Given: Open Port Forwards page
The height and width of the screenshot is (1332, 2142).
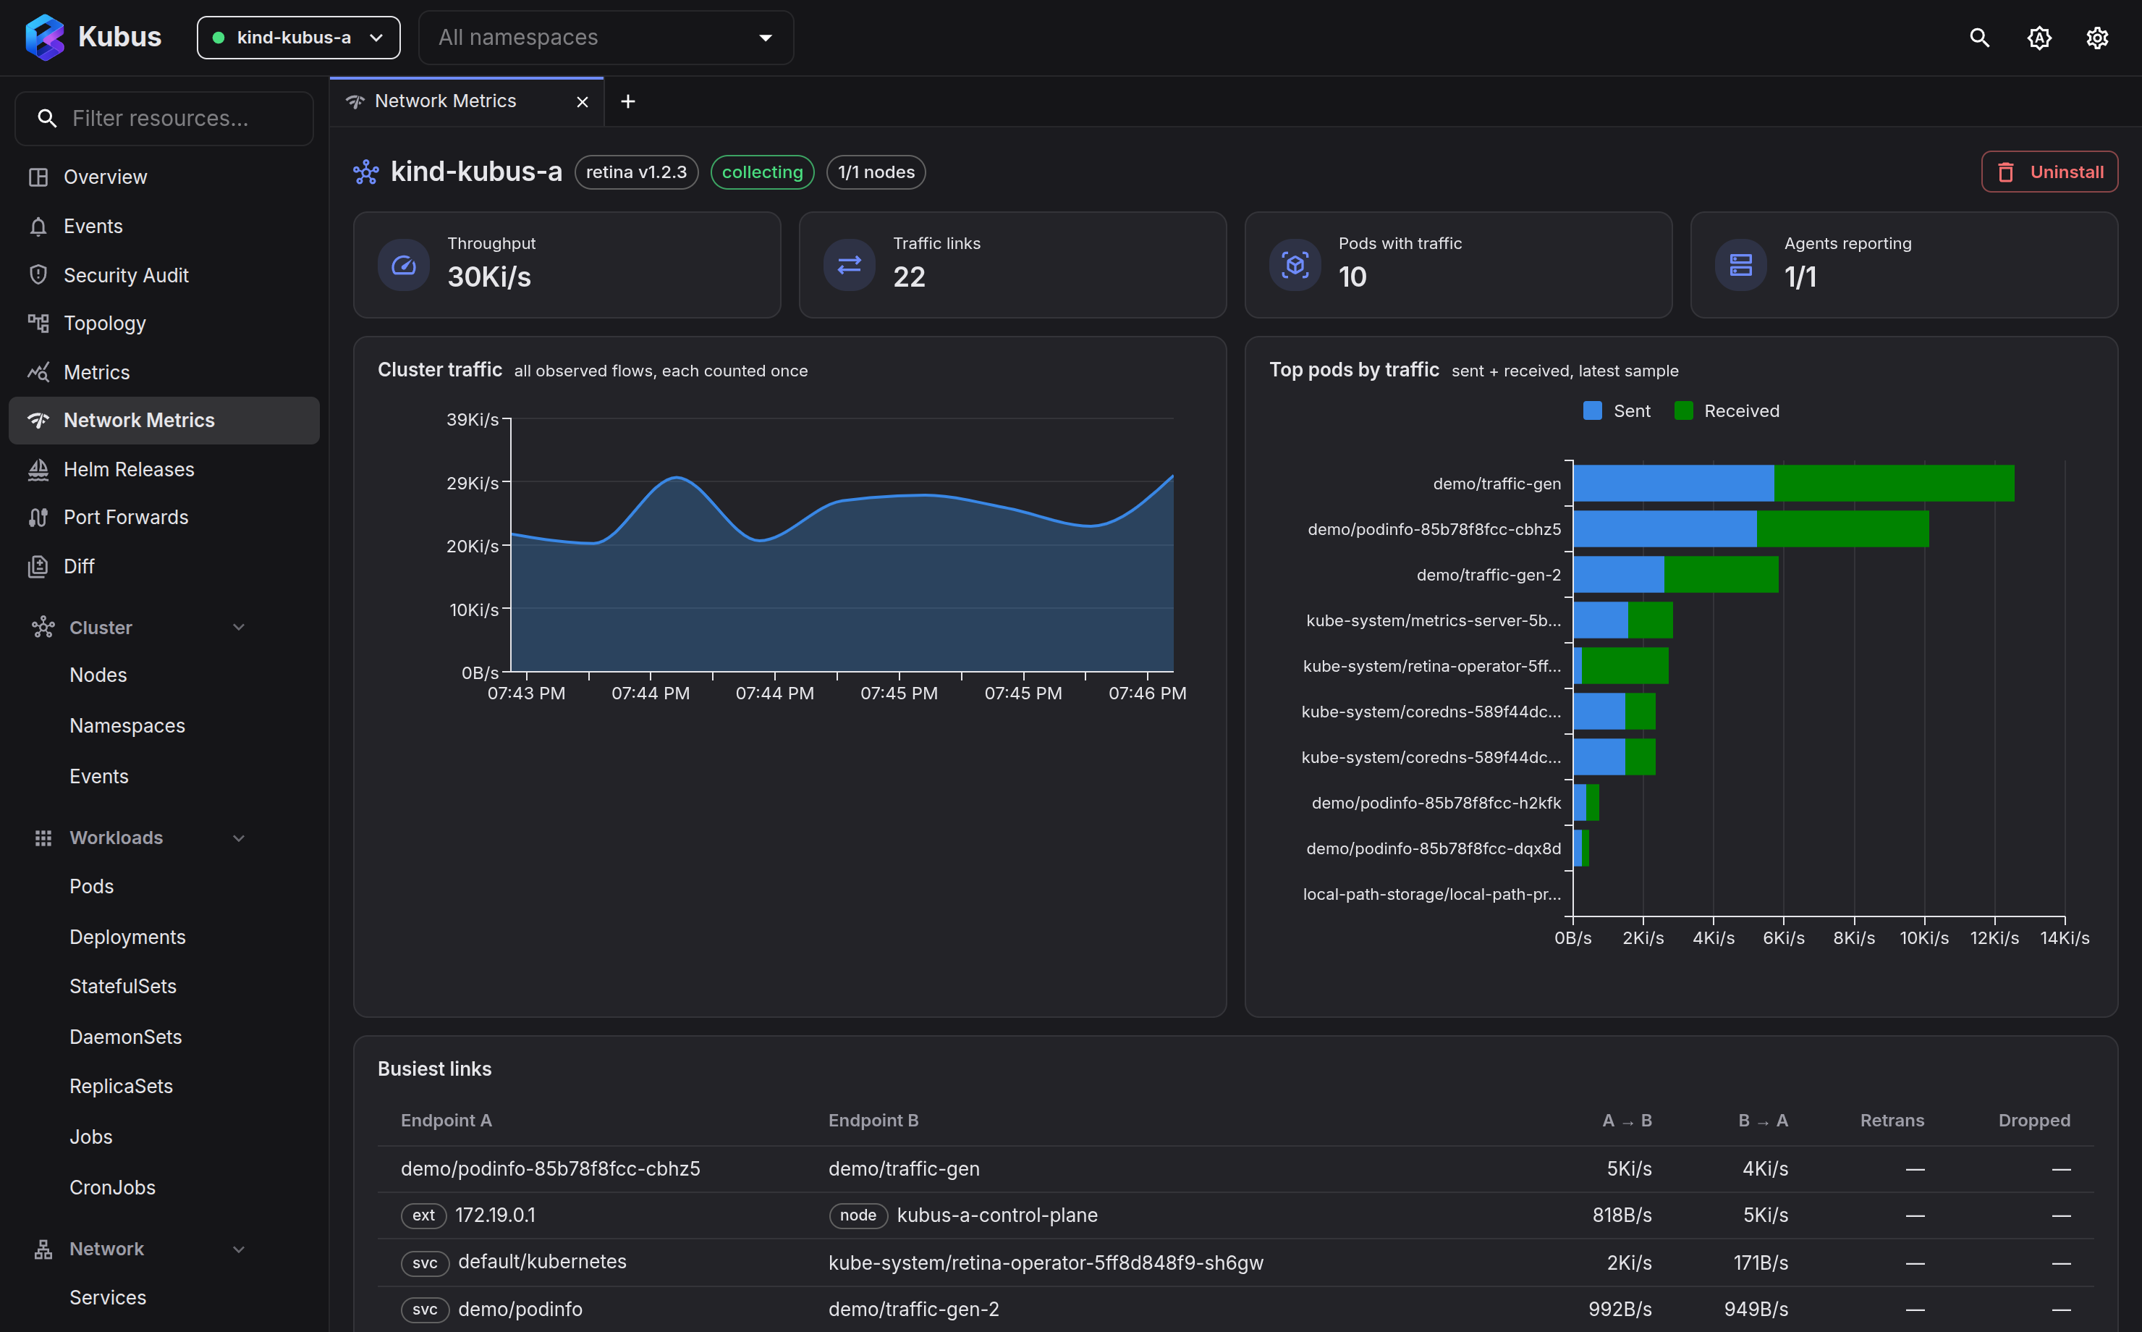Looking at the screenshot, I should [164, 517].
